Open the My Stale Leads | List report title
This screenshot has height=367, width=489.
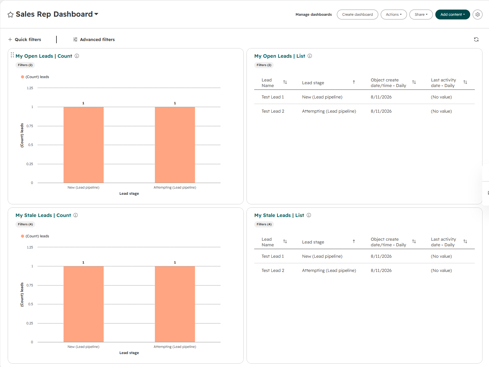(x=279, y=215)
